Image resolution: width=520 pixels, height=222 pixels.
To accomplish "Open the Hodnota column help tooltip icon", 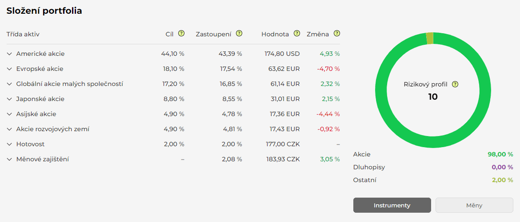I will [296, 34].
